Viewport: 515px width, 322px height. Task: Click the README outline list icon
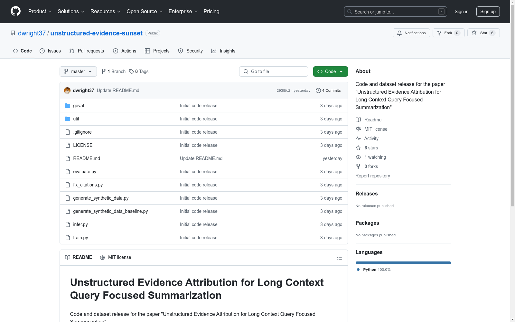[339, 258]
